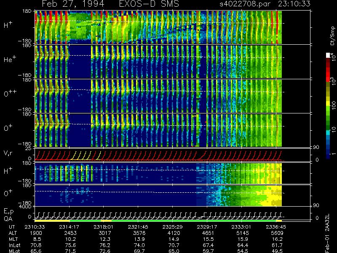Image resolution: width=337 pixels, height=253 pixels.
Task: Click MLT value '13.9'
Action: 139,239
